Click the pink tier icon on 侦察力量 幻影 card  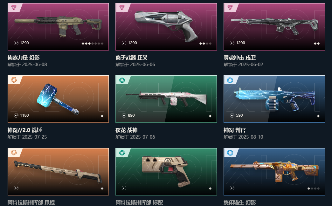(x=14, y=8)
